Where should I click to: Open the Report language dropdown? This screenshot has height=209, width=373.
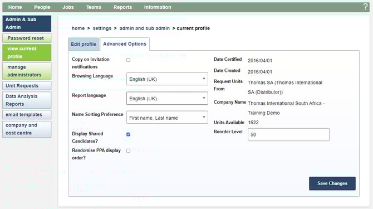167,98
